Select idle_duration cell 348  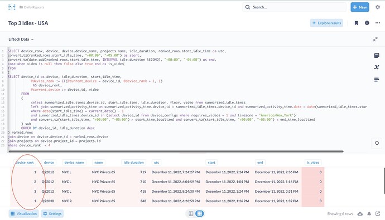(143, 201)
